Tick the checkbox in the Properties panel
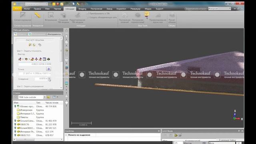The width and height of the screenshot is (256, 144). 66,135
